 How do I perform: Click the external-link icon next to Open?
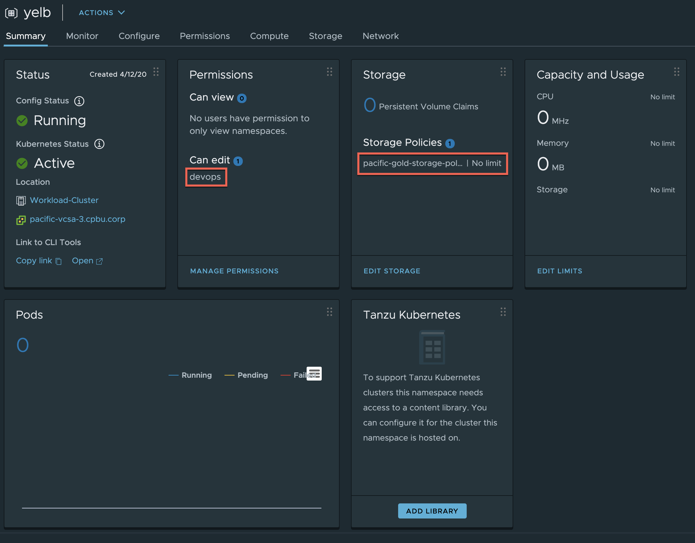click(x=100, y=261)
